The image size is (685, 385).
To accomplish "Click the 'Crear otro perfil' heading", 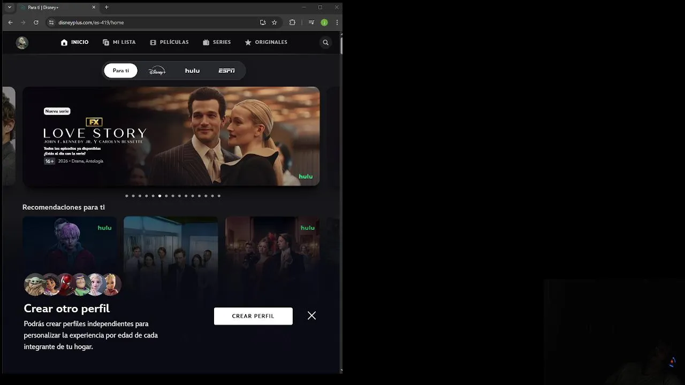I will (67, 309).
